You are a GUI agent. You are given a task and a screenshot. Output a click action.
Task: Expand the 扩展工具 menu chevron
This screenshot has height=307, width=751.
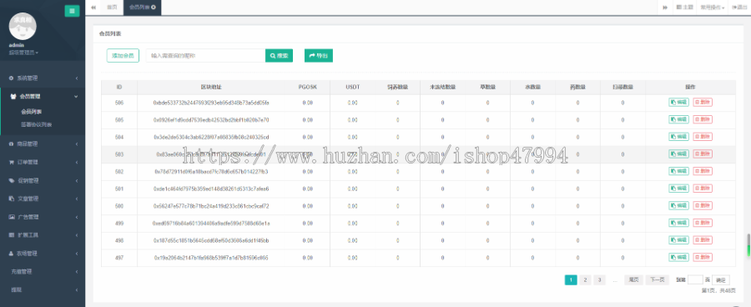tap(77, 235)
